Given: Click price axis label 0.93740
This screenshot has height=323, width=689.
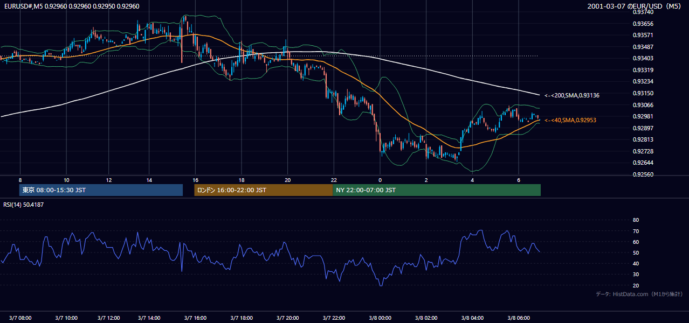Looking at the screenshot, I should 644,12.
